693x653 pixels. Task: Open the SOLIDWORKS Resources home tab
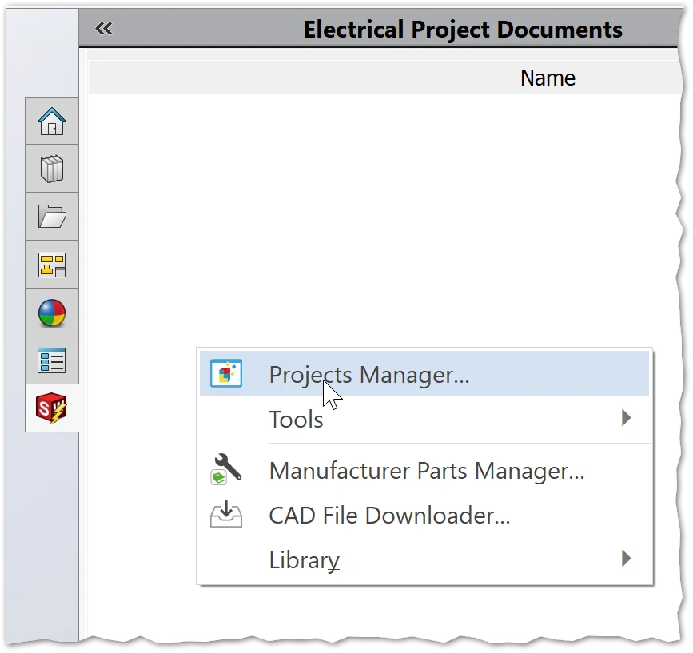(x=52, y=121)
